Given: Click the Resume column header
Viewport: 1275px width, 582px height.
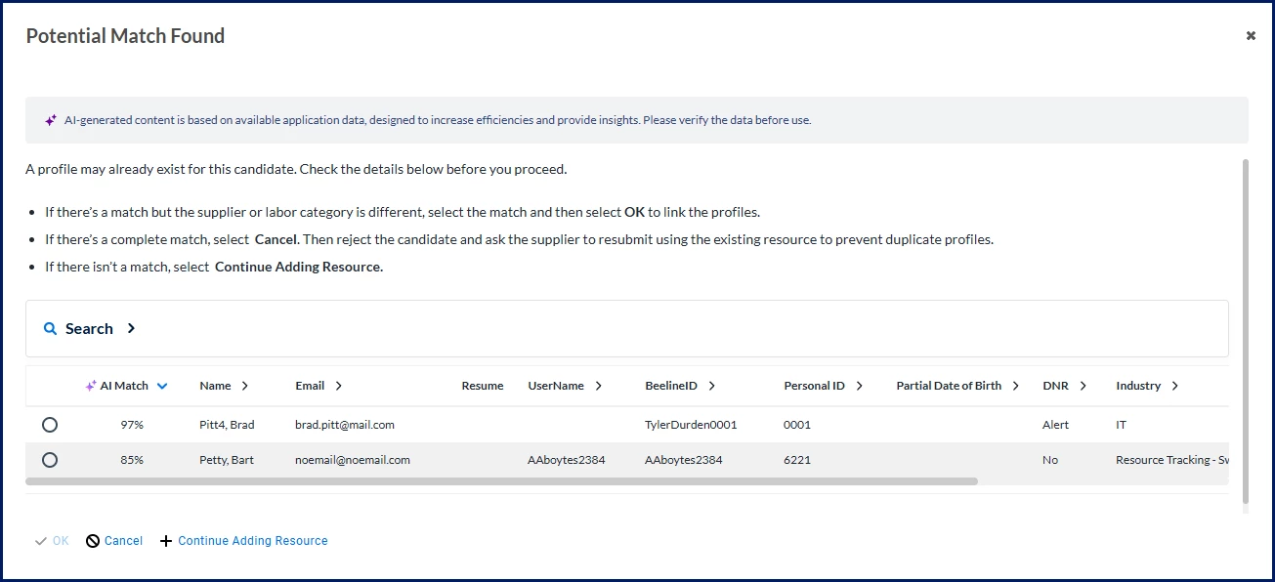Looking at the screenshot, I should coord(483,386).
